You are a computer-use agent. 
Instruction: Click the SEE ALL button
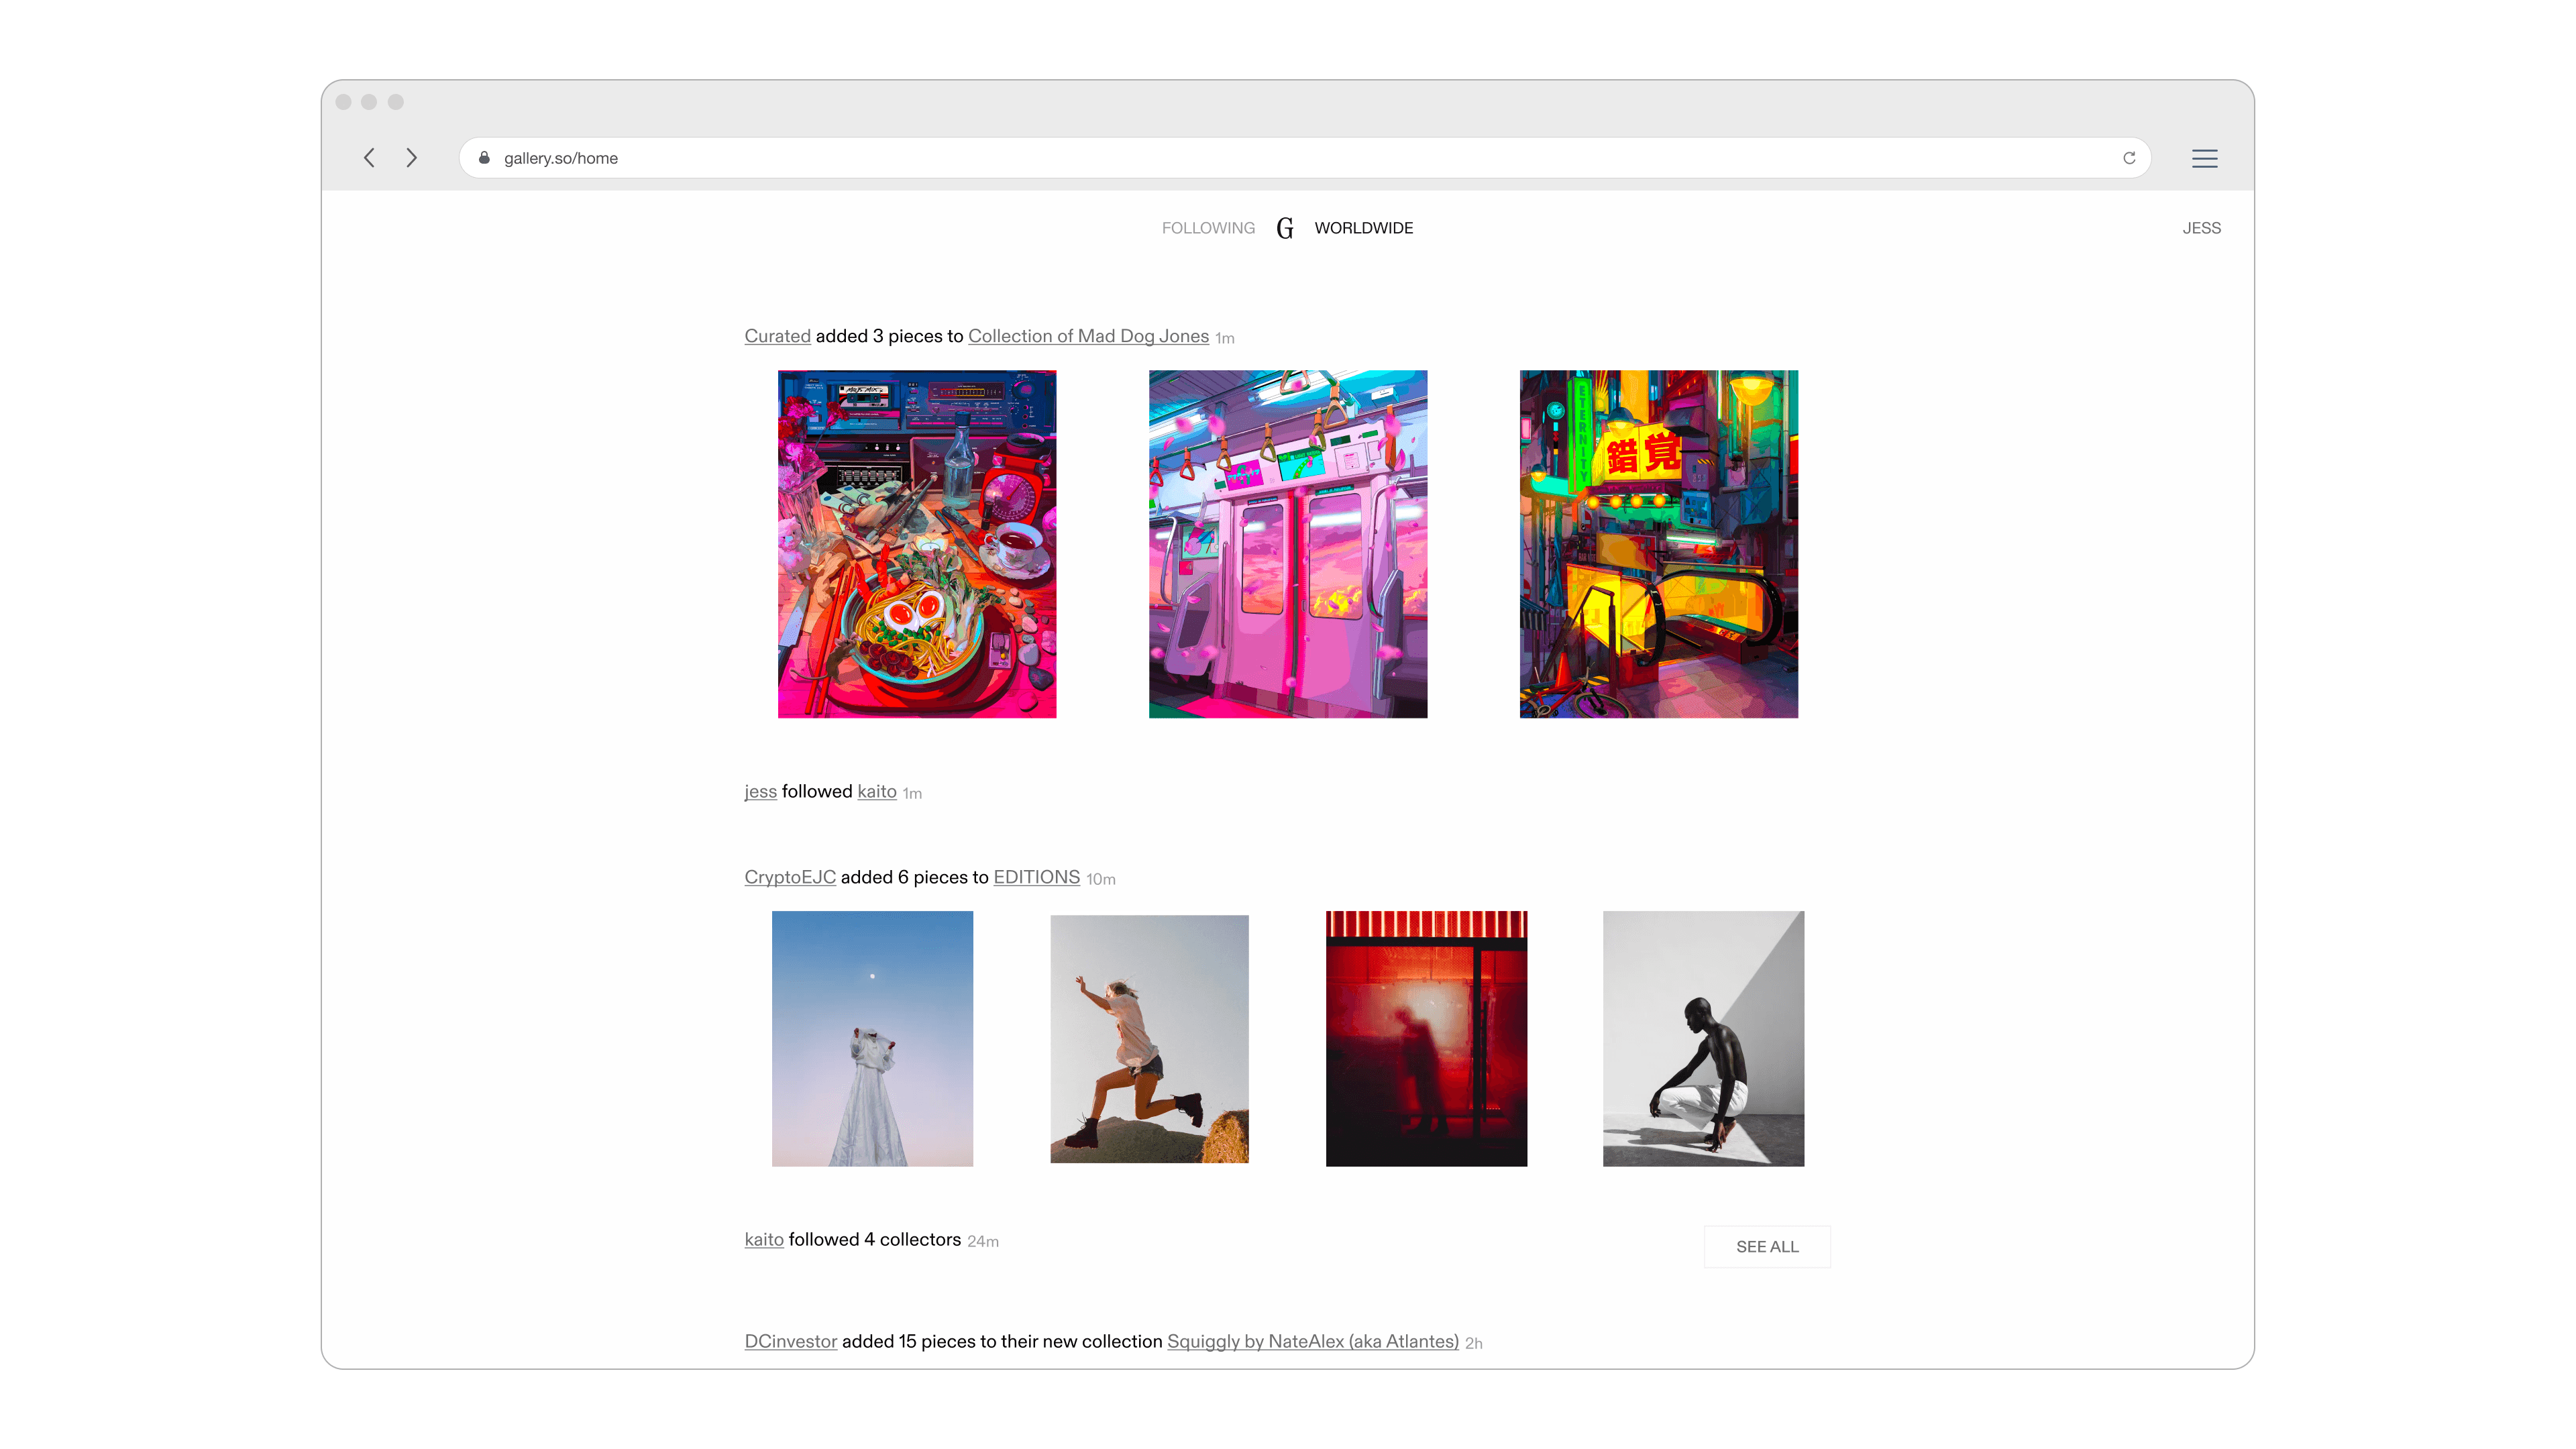1767,1246
